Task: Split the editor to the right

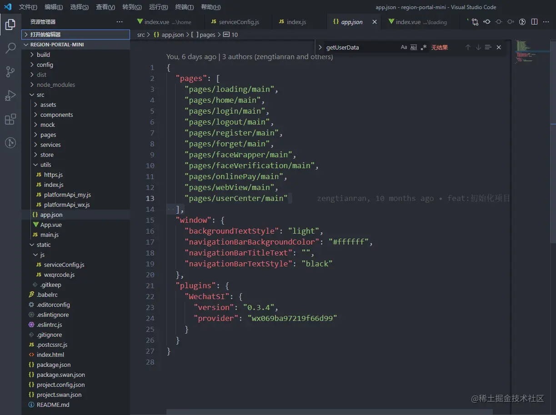Action: (534, 22)
